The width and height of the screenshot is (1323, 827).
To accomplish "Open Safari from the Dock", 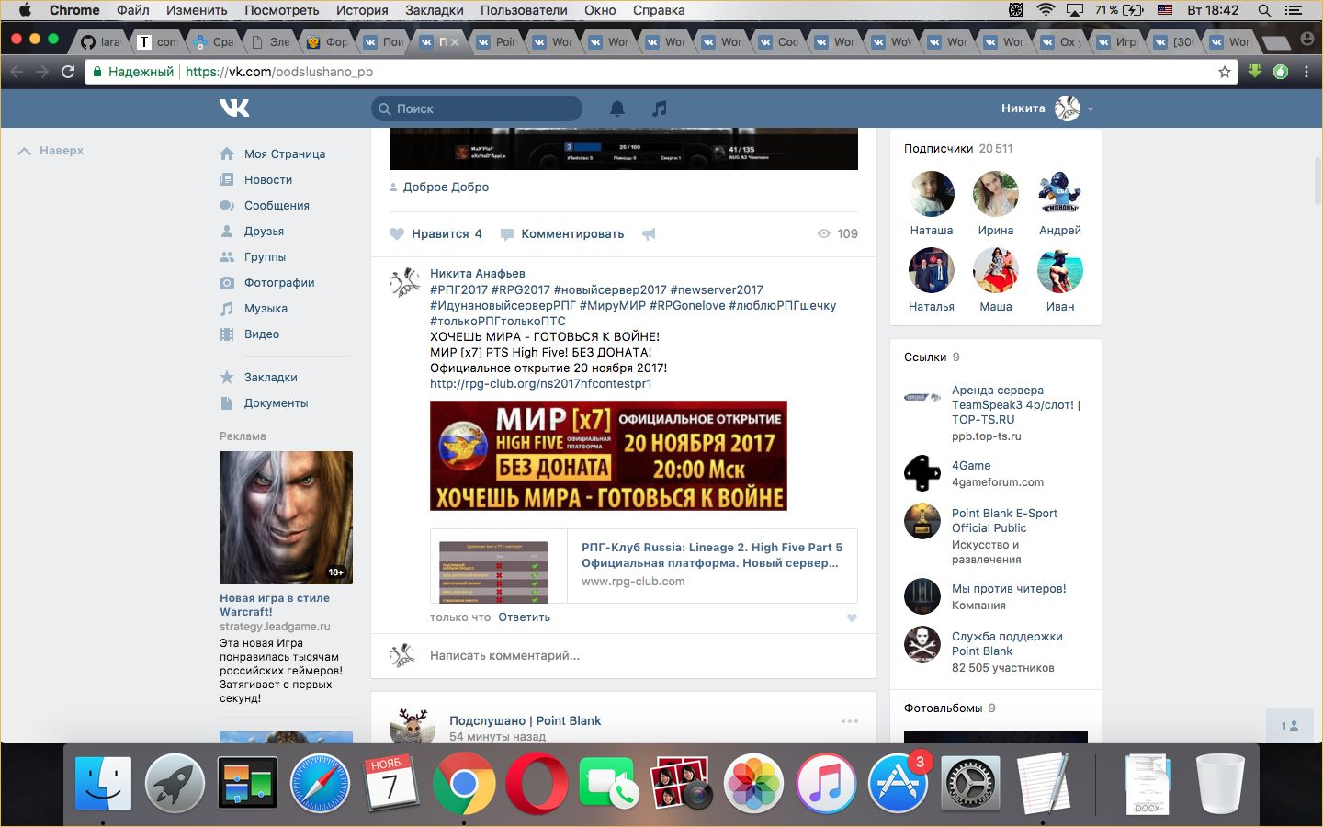I will (320, 783).
